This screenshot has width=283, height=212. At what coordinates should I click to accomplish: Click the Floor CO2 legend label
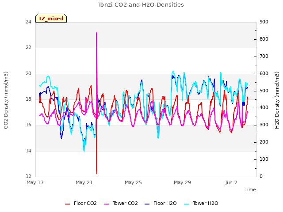[85, 203]
